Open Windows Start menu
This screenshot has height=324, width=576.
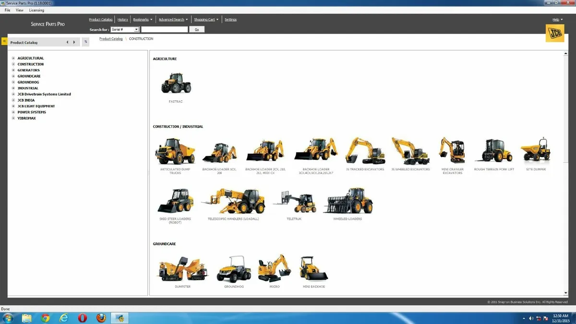coord(8,318)
